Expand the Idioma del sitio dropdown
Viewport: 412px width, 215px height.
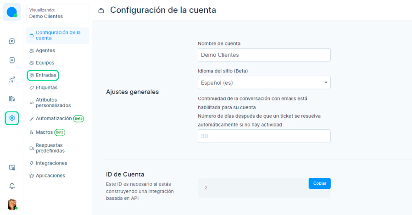coord(264,83)
